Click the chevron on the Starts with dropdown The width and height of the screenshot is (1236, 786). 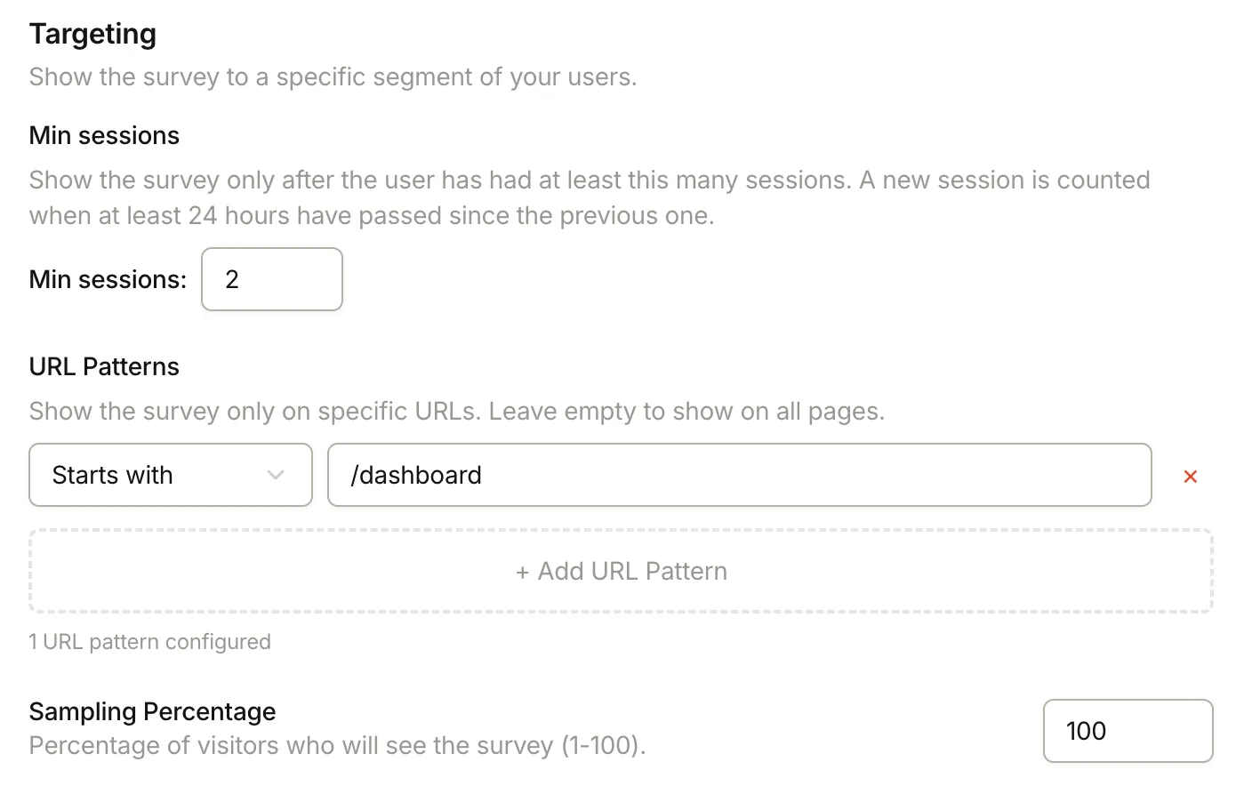(x=274, y=476)
